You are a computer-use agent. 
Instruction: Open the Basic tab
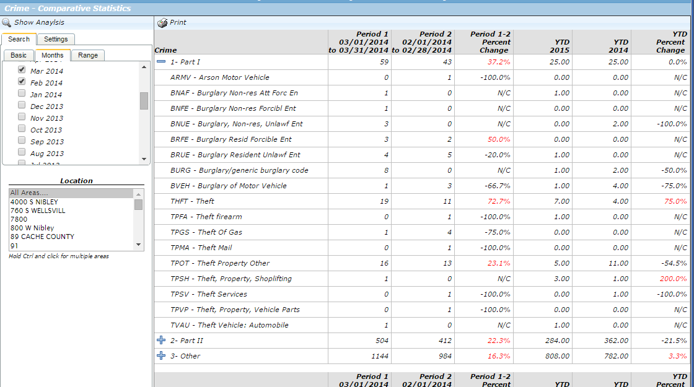pyautogui.click(x=19, y=55)
